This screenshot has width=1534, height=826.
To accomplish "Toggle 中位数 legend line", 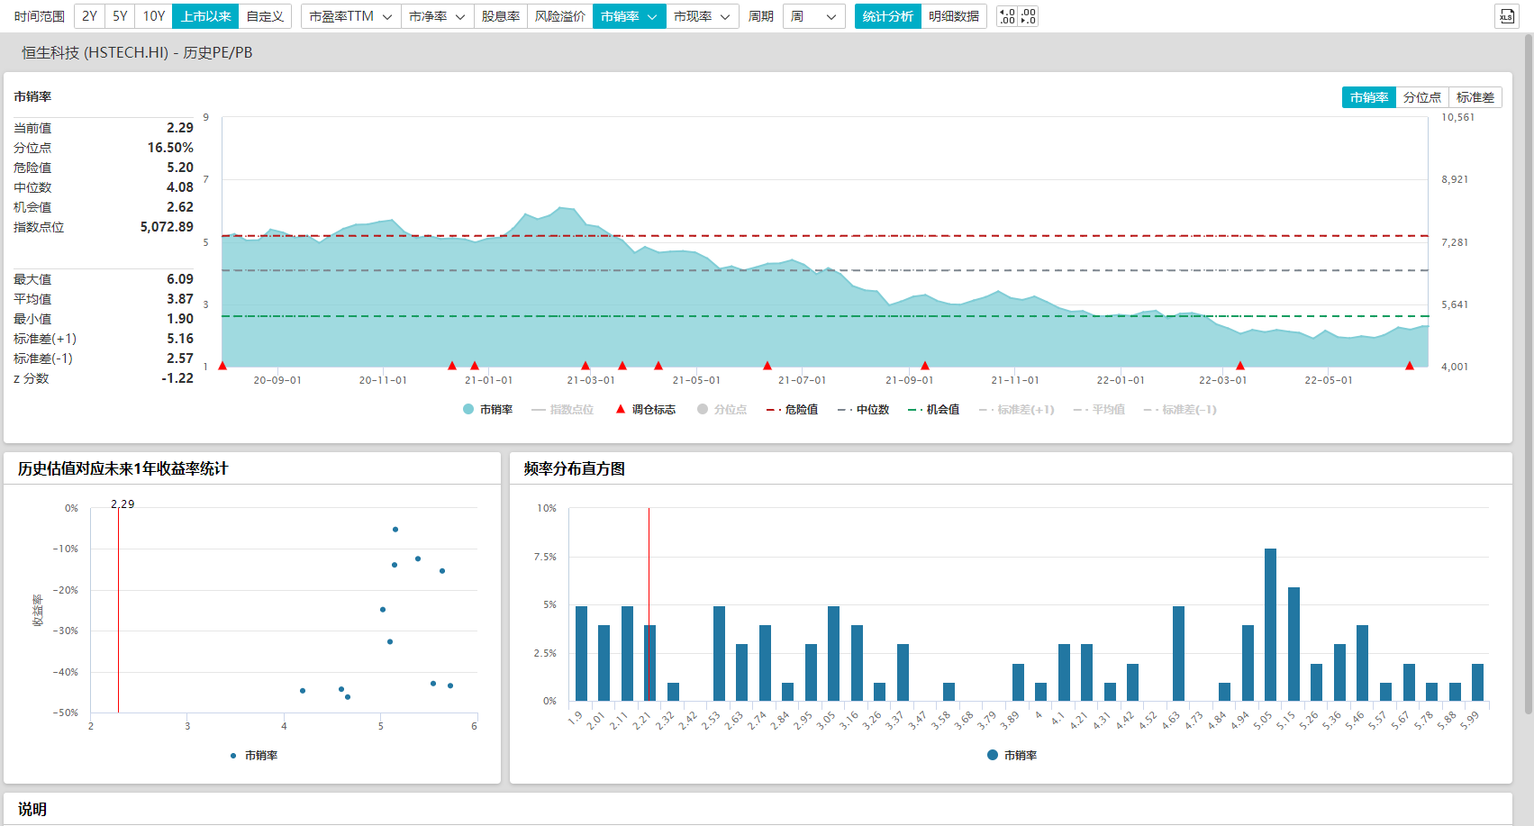I will click(x=863, y=409).
